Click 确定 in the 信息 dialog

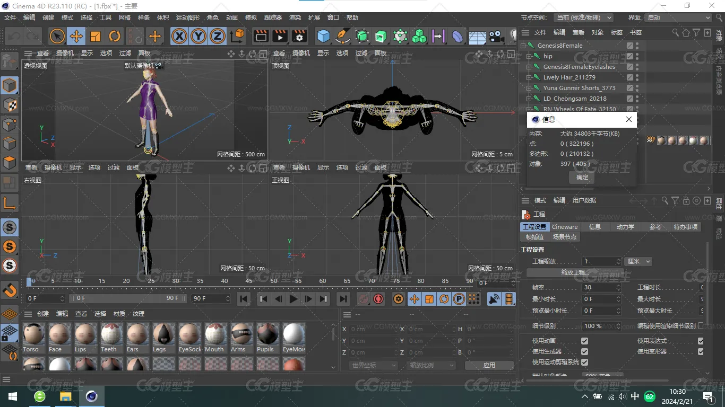click(x=582, y=178)
